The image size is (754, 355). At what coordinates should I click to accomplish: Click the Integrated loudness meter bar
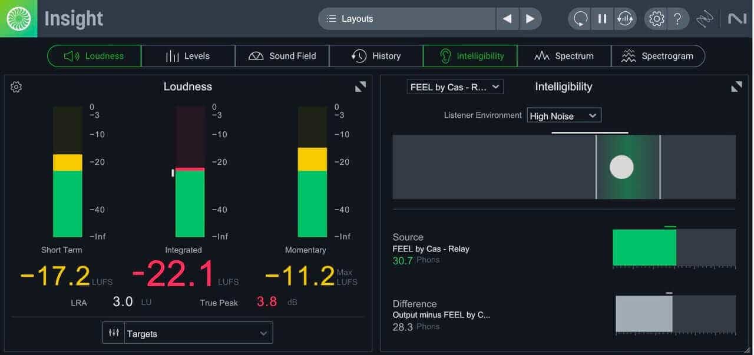(x=190, y=171)
